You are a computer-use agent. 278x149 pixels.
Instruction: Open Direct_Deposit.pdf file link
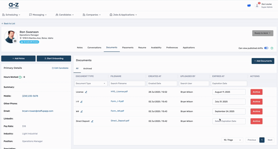pyautogui.click(x=120, y=121)
